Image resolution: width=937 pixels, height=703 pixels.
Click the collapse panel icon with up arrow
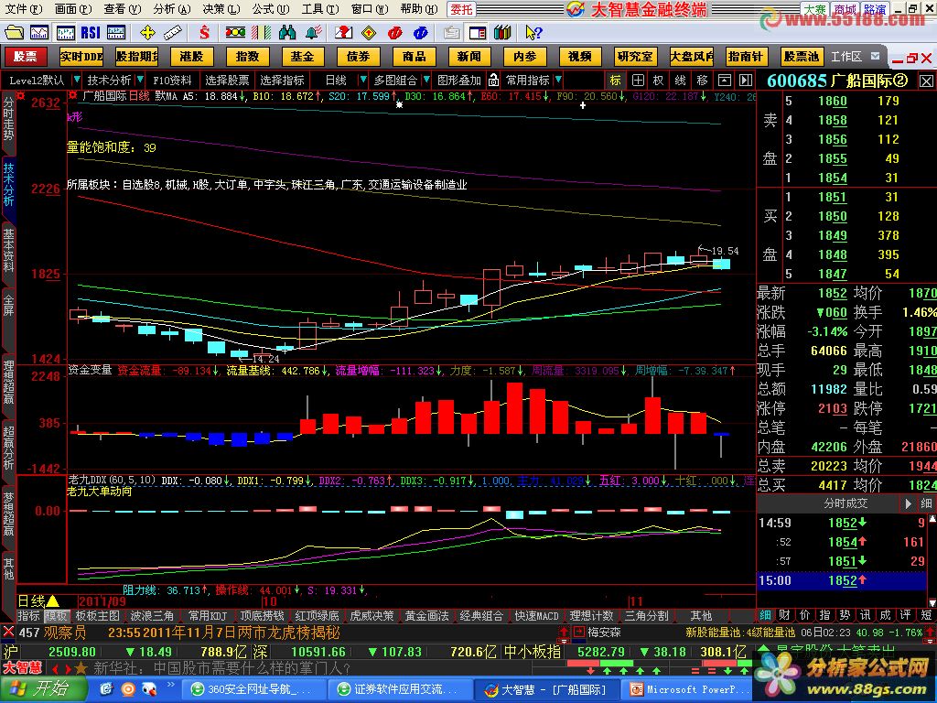click(725, 81)
